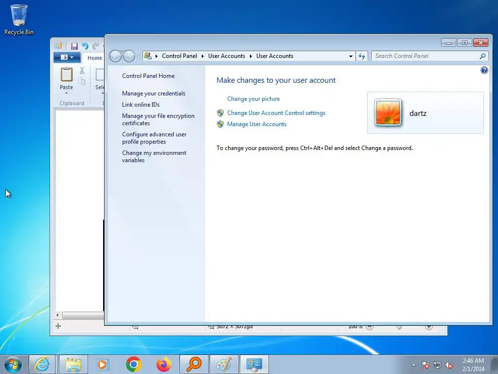Screen dimensions: 498x374
Task: Open the recent pages dropdown beside navigation arrows
Action: point(139,56)
